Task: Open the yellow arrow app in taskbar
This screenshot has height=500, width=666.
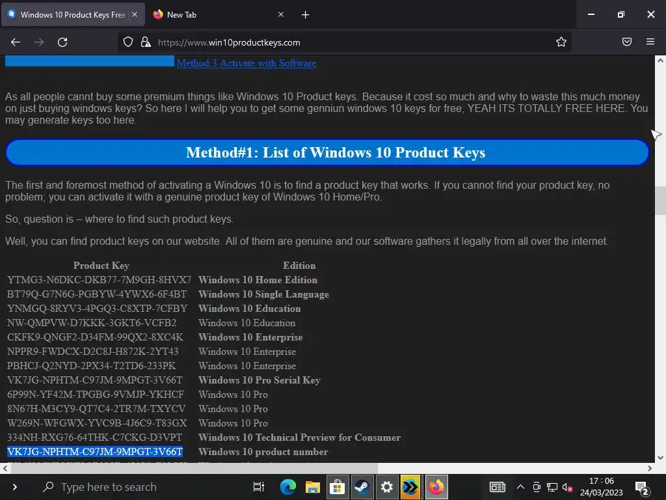Action: [x=411, y=487]
